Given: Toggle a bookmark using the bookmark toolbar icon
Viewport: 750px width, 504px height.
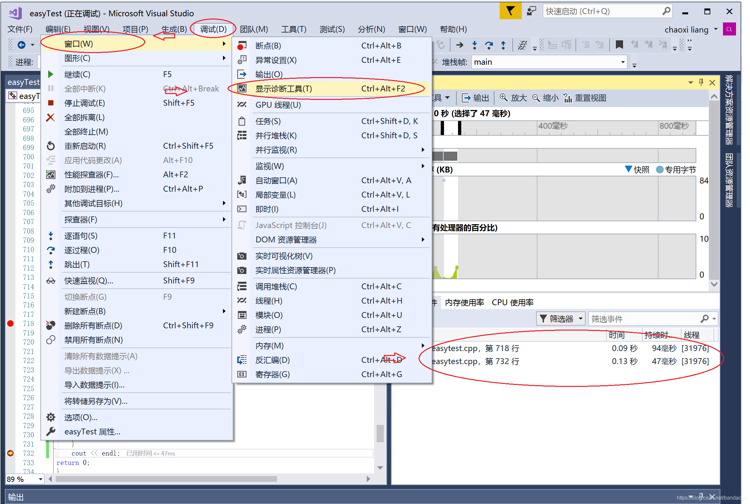Looking at the screenshot, I should click(x=619, y=45).
